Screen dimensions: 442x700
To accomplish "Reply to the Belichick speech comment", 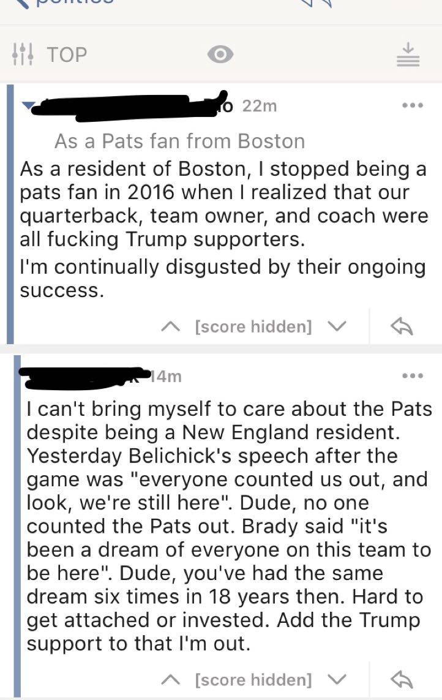I will [x=402, y=679].
